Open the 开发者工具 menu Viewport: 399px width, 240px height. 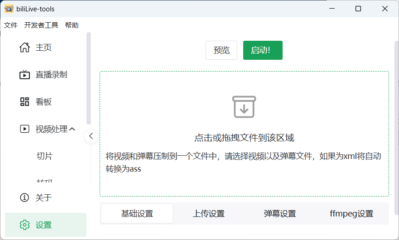[41, 25]
